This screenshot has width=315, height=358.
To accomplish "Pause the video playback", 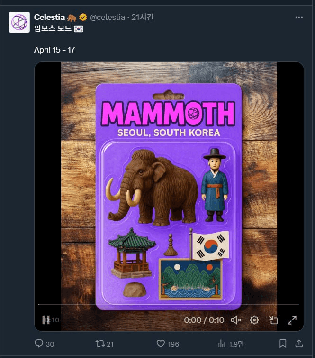I will [x=46, y=320].
